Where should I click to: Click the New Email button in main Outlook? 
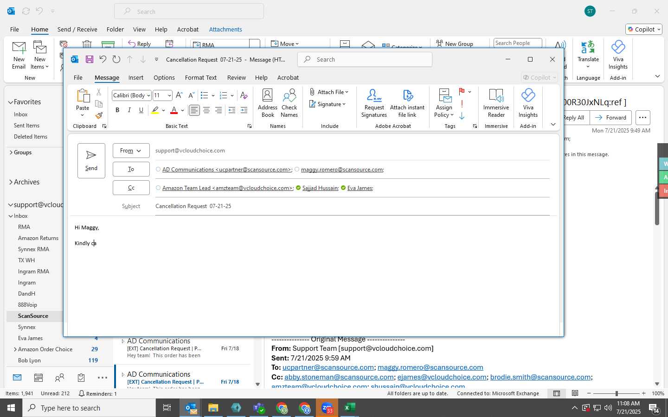(x=19, y=55)
